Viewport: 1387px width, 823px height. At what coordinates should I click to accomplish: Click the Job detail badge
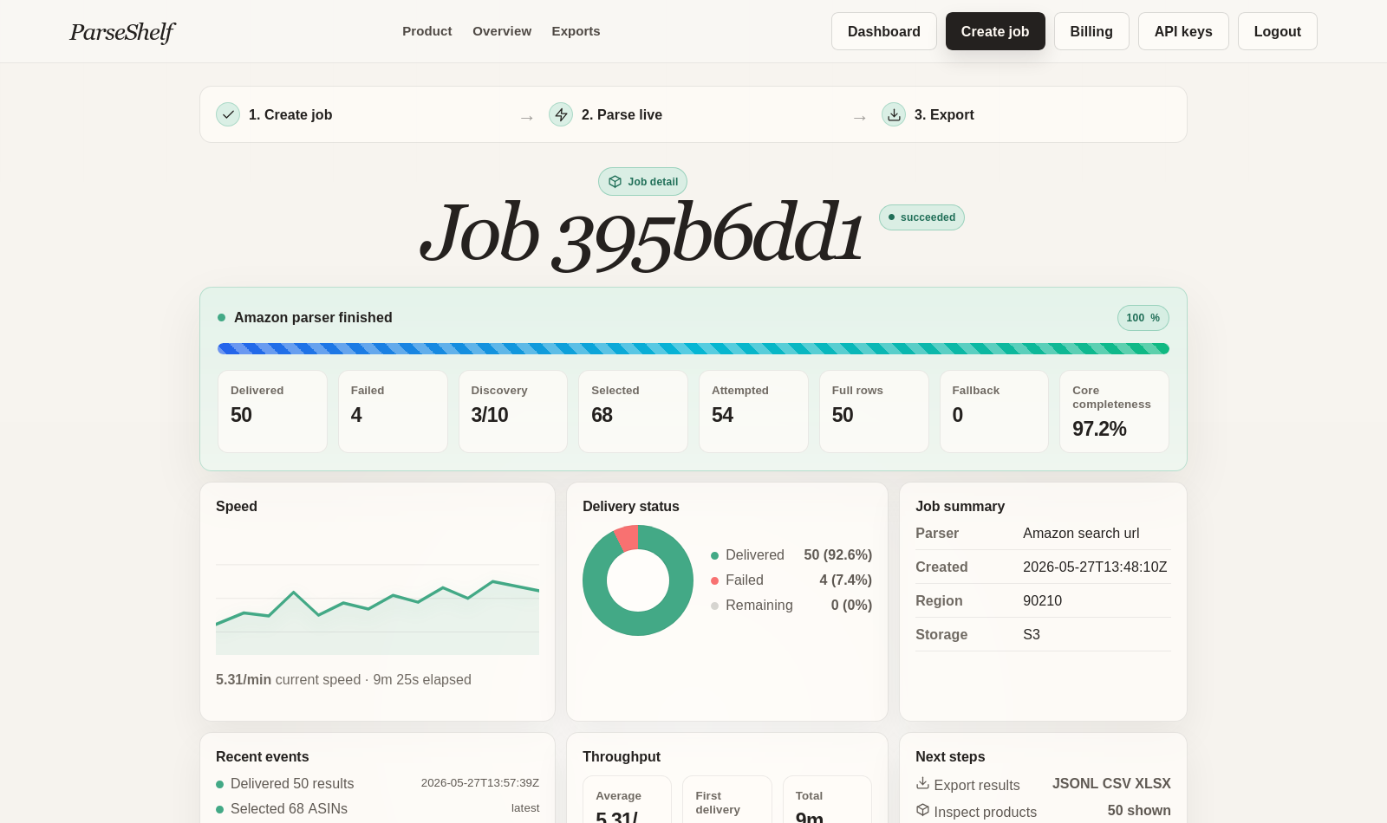pos(642,182)
